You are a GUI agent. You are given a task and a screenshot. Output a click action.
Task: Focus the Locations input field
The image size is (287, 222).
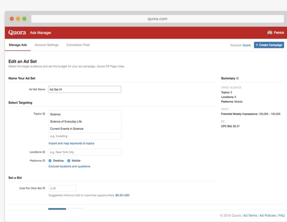point(85,152)
